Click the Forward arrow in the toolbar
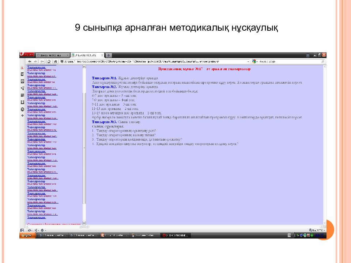The image size is (351, 263). pyautogui.click(x=35, y=61)
